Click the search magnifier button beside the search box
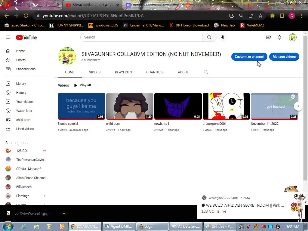The width and height of the screenshot is (308, 231). (209, 37)
